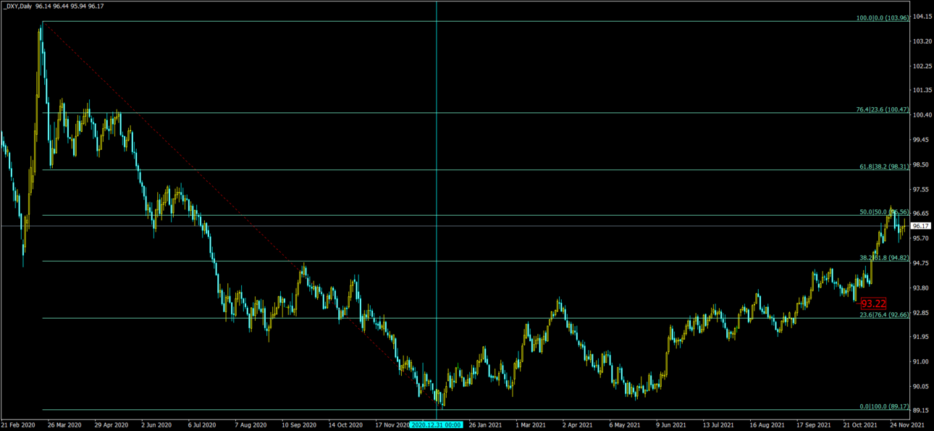The height and width of the screenshot is (431, 934).
Task: Click 91.95 on the price scale
Action: [x=922, y=337]
